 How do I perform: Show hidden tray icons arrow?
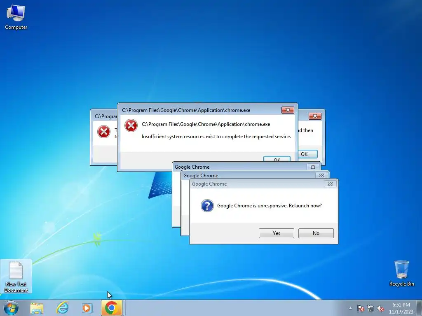coord(350,308)
